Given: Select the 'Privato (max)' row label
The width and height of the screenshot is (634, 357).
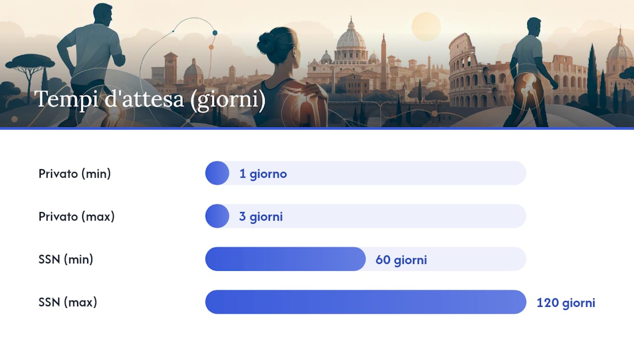Looking at the screenshot, I should click(77, 217).
